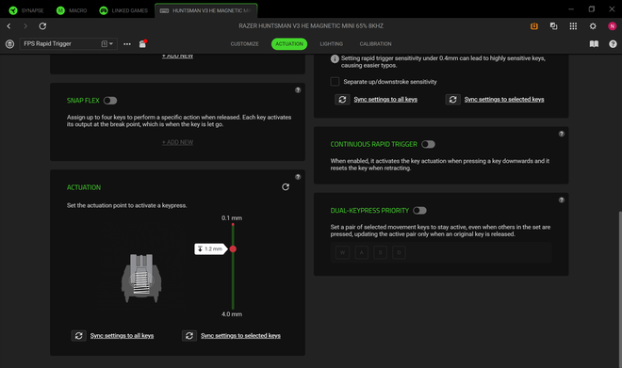Click rapid trigger 'Sync settings to selected keys' link
622x368 pixels.
[x=504, y=99]
